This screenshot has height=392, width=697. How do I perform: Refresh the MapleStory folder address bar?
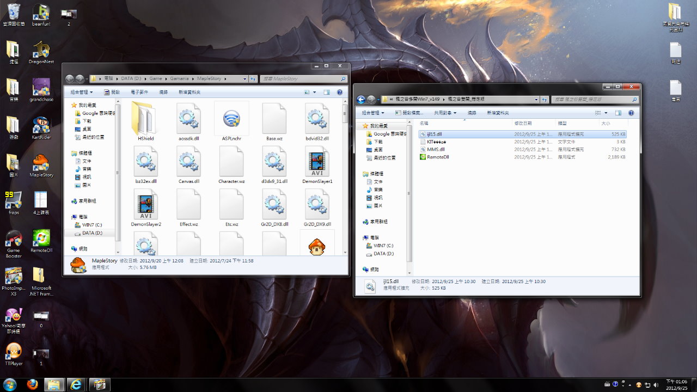coord(253,79)
